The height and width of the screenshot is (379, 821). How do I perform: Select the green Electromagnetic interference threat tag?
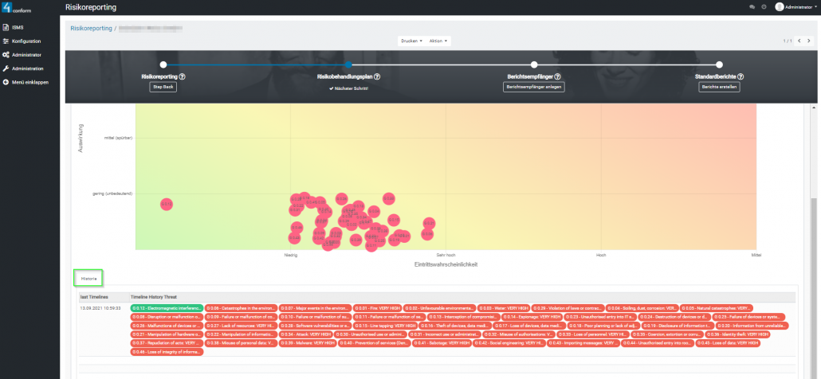(x=167, y=307)
